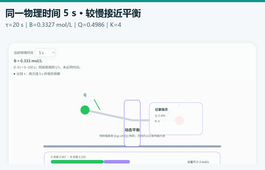Click the 0–5τ = 0–100 s note
This screenshot has height=170, width=265.
[x=48, y=67]
